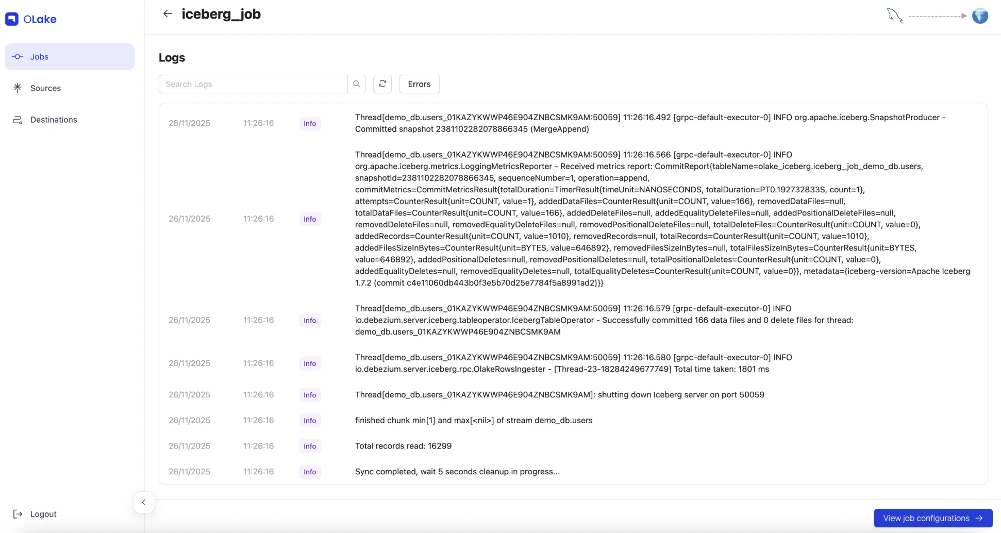The image size is (1001, 533).
Task: Collapse the sidebar using the chevron button
Action: click(143, 502)
